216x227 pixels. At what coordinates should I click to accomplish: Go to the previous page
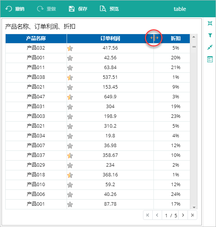(x=157, y=215)
